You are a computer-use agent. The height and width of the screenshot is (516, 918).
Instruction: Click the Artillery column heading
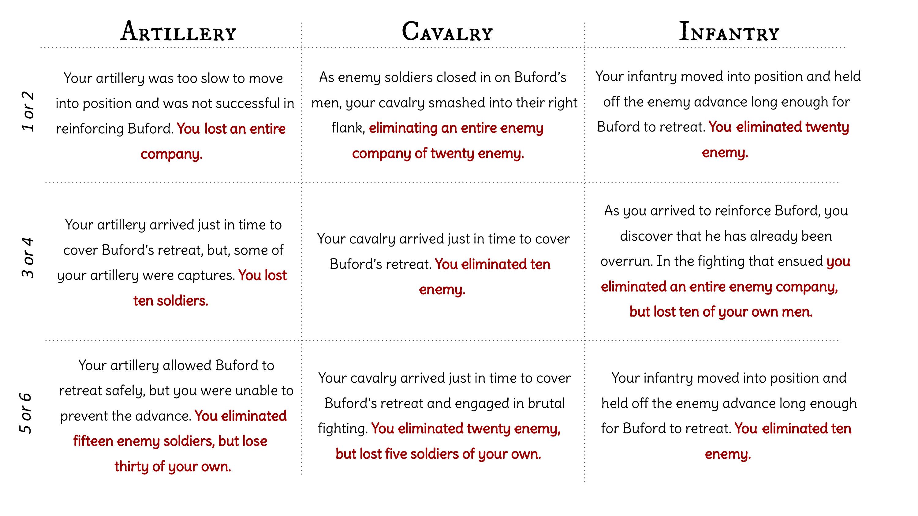pyautogui.click(x=178, y=32)
